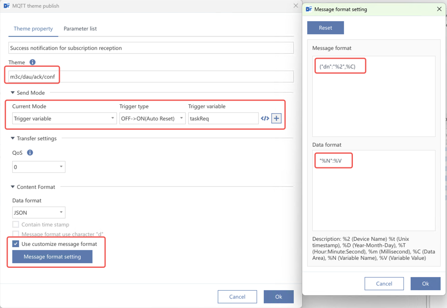Image resolution: width=447 pixels, height=308 pixels.
Task: Select the Theme property tab
Action: tap(33, 29)
